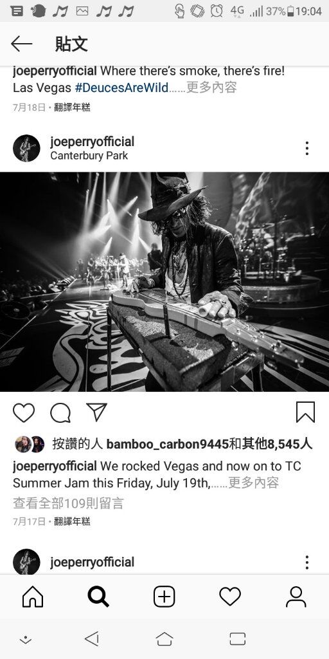Viewport: 329px width, 659px height.
Task: Go to Home tab in bottom navigation
Action: point(33,597)
